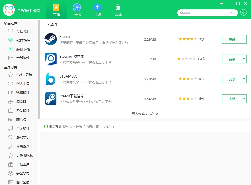Click the browser icon for 浏览器
251x185 pixels.
(x=11, y=101)
